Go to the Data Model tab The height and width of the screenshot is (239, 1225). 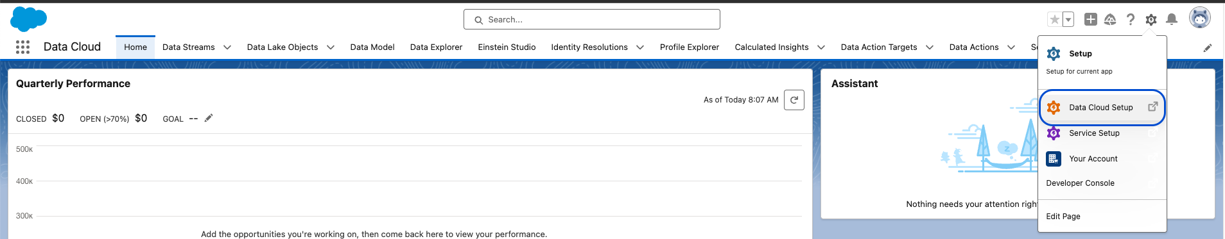[x=372, y=47]
